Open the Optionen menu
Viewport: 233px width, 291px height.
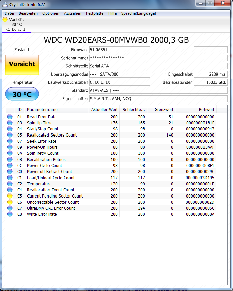tap(51, 13)
